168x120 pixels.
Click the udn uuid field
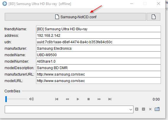pos(98,42)
